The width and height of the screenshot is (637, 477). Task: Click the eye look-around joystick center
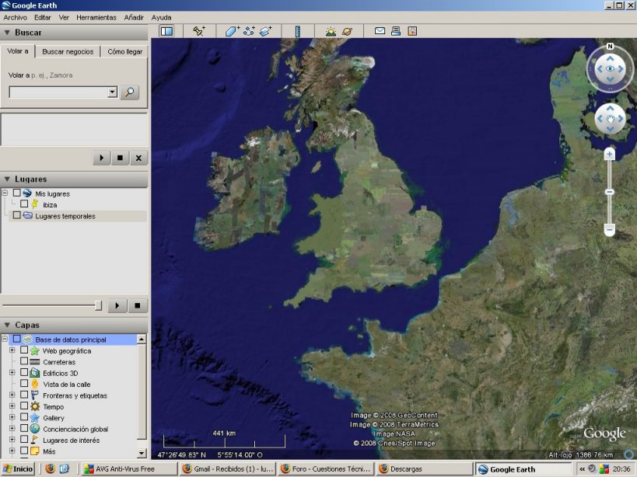pos(611,69)
